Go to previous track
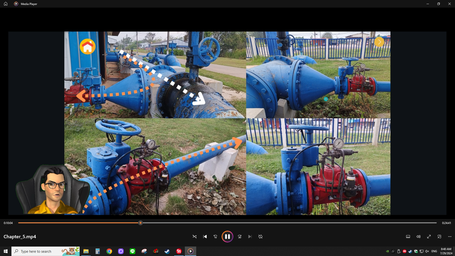The width and height of the screenshot is (455, 256). 205,237
